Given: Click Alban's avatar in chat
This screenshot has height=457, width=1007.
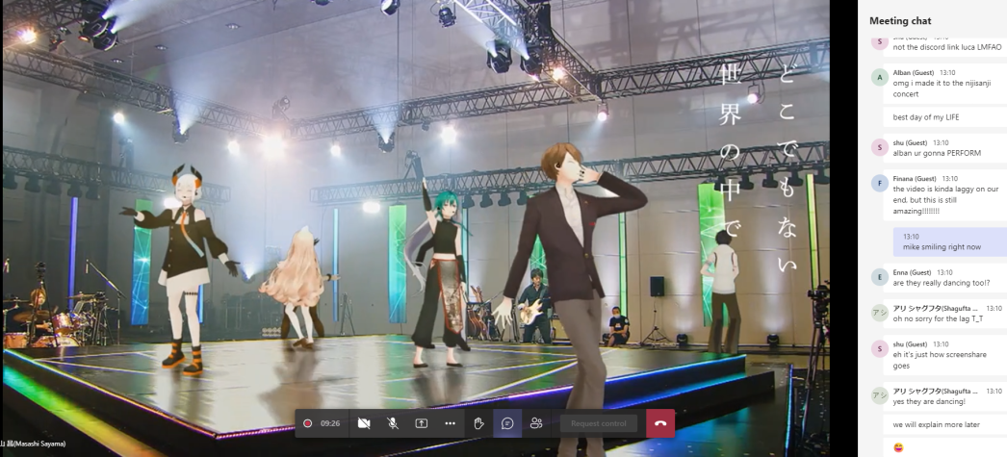Looking at the screenshot, I should point(879,78).
